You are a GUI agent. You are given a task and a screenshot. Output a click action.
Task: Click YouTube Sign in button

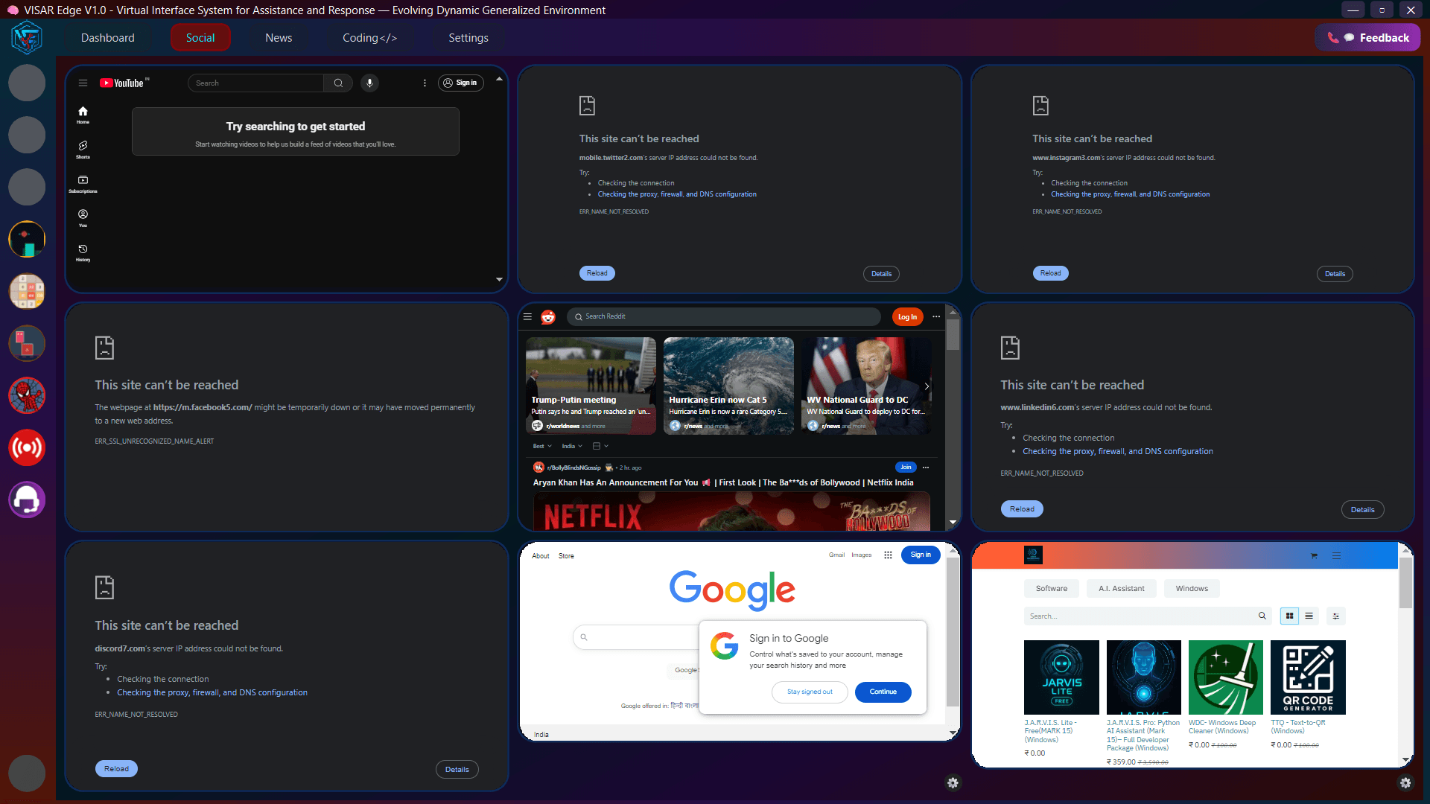[x=460, y=83]
